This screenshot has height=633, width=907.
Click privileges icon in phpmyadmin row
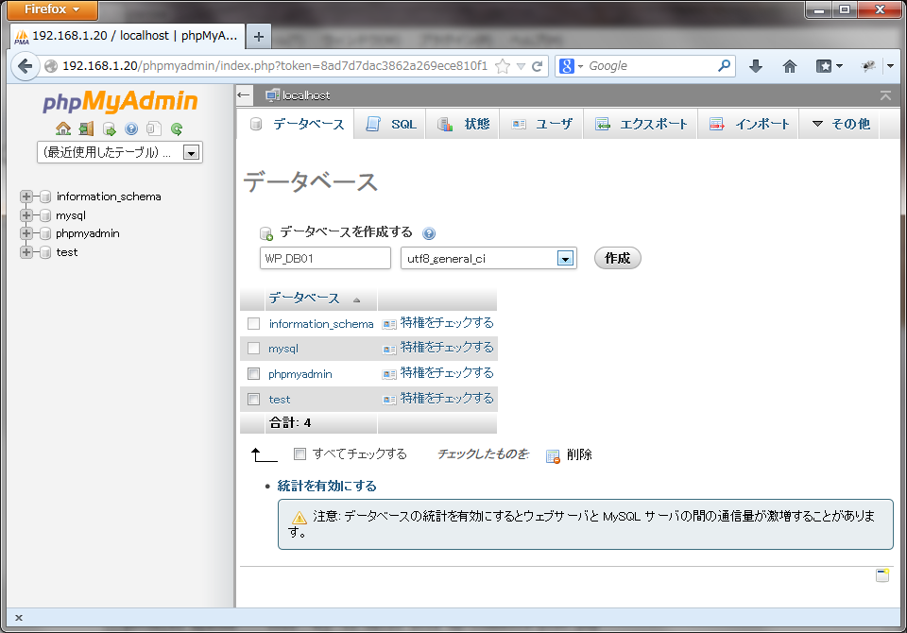coord(389,374)
